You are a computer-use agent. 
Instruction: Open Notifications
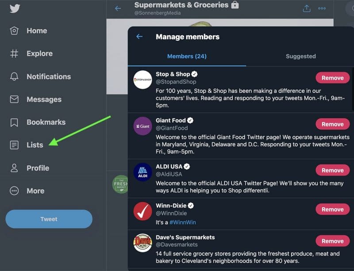click(48, 76)
